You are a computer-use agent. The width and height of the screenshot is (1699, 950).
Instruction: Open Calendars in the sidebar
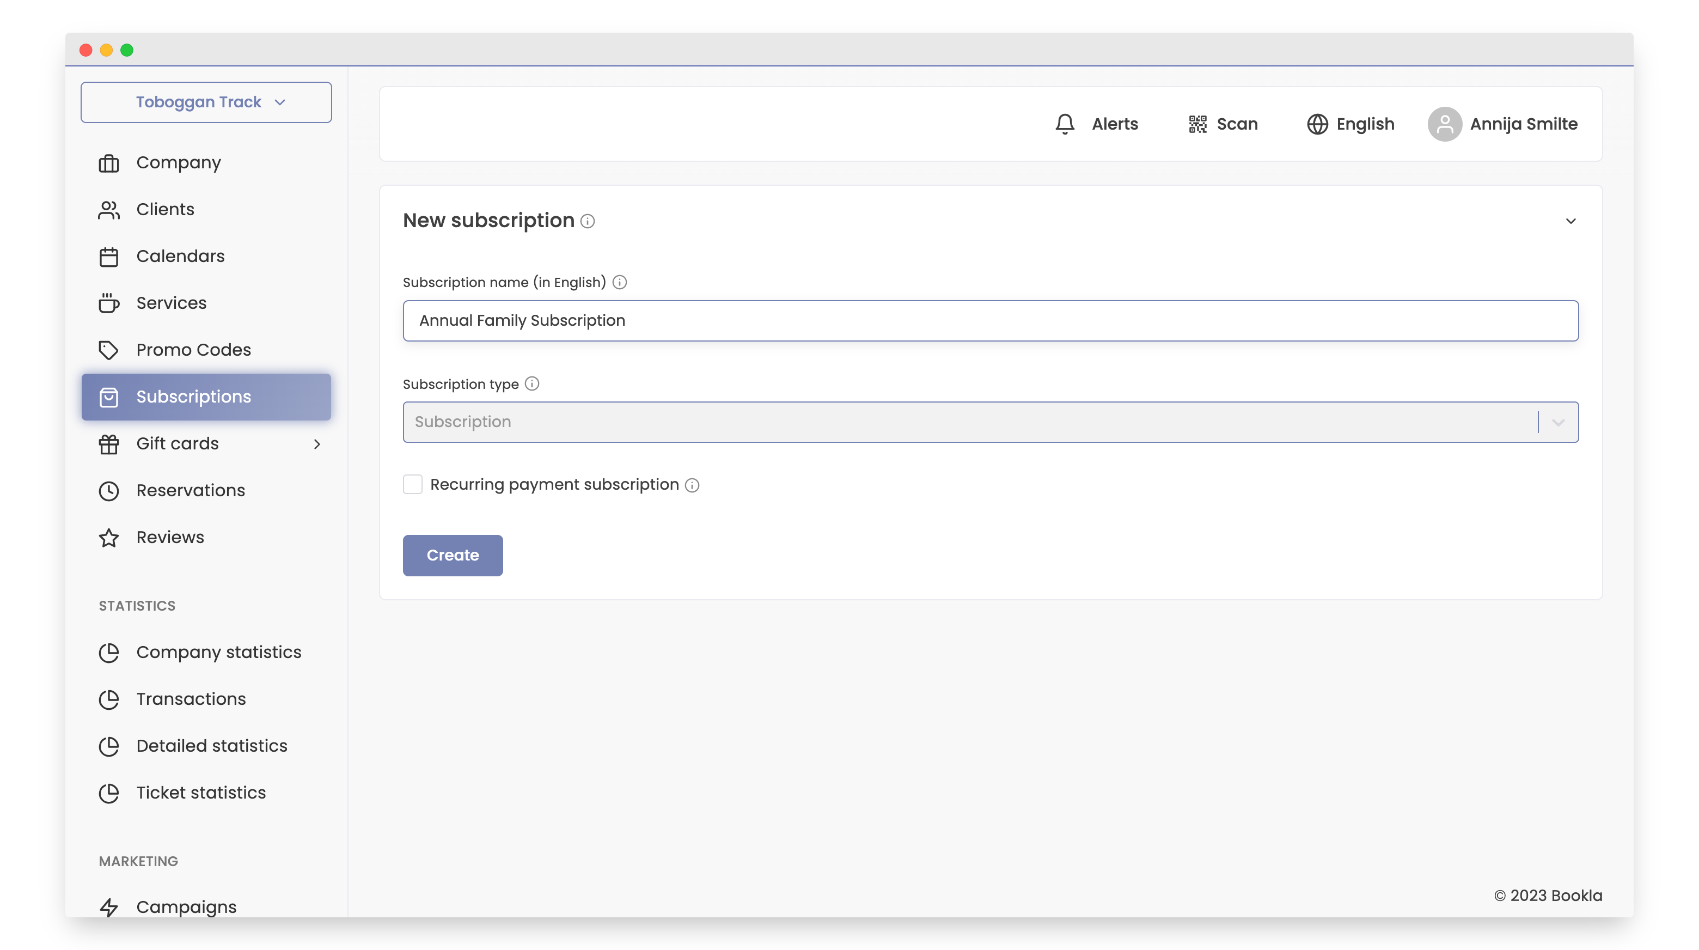(180, 256)
